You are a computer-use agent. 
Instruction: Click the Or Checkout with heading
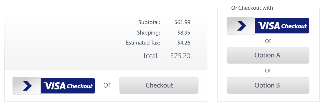pyautogui.click(x=252, y=8)
